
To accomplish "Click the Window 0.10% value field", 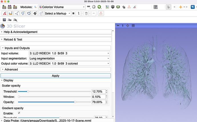I will tap(98, 97).
